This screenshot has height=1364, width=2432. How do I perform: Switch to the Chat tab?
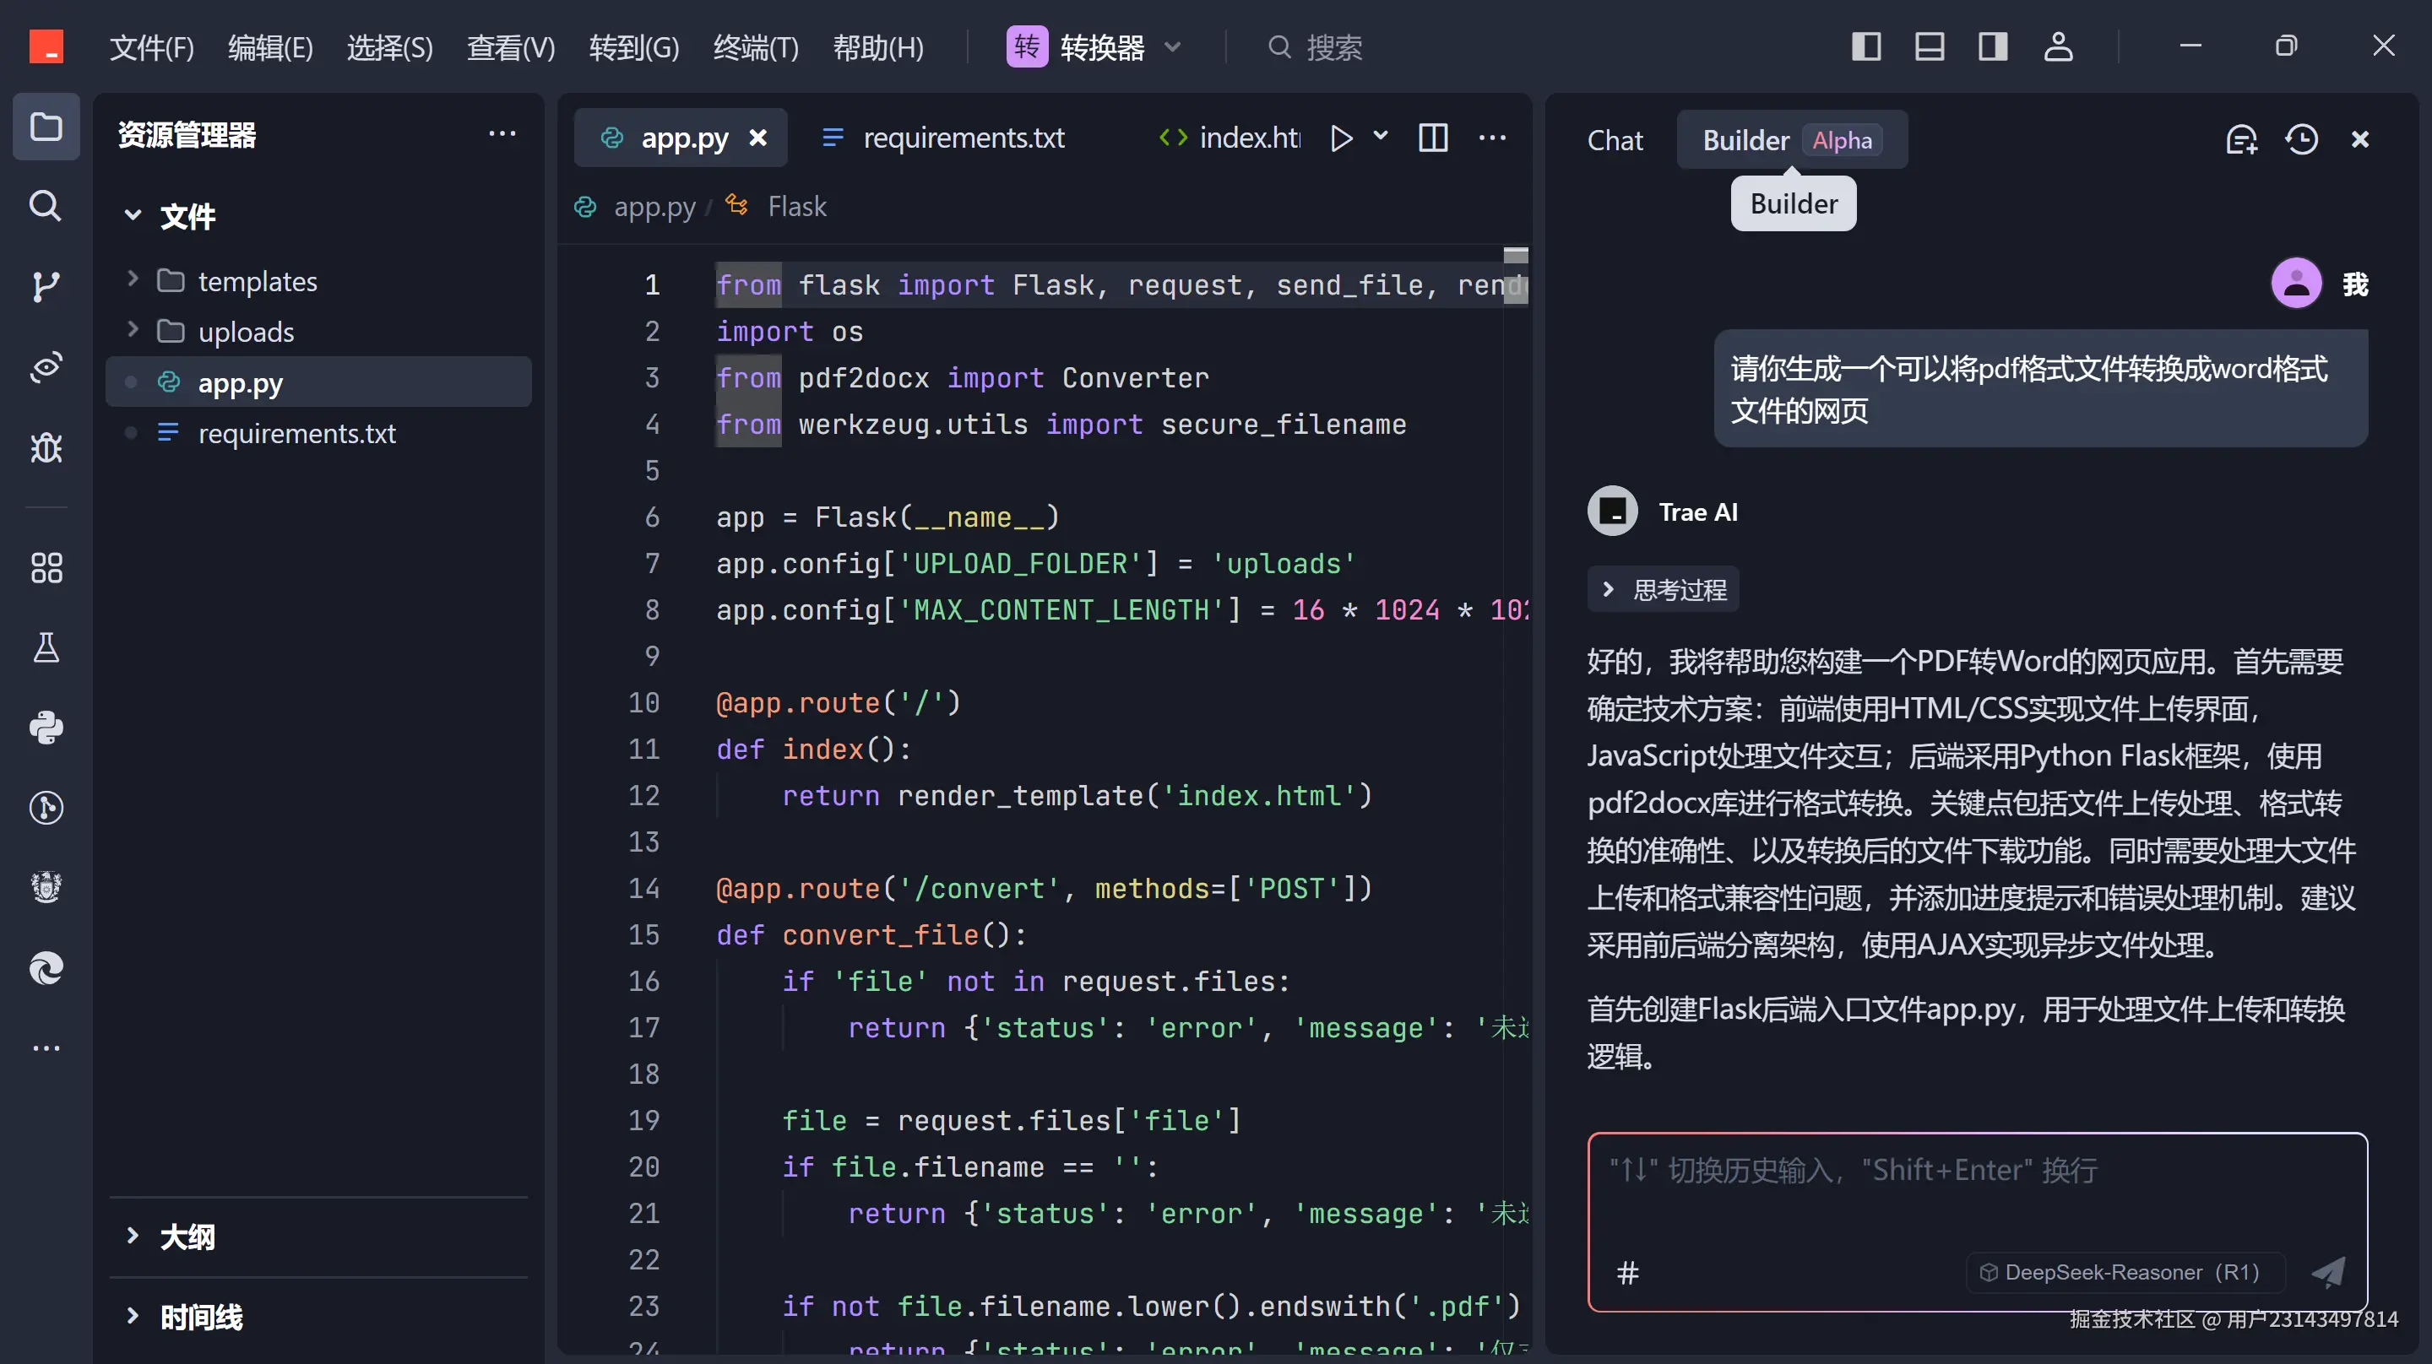[x=1615, y=140]
